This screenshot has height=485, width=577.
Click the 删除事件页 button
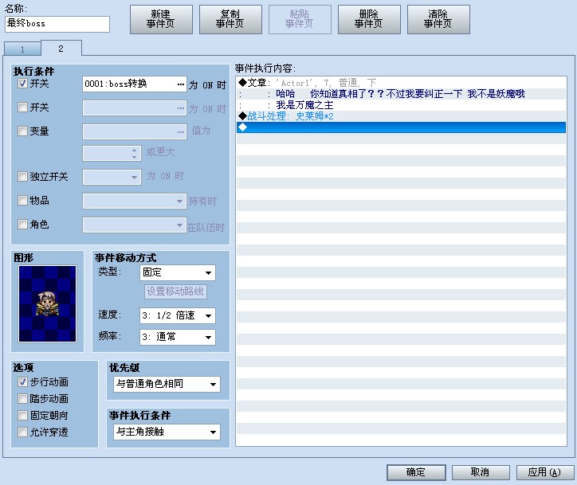coord(369,19)
